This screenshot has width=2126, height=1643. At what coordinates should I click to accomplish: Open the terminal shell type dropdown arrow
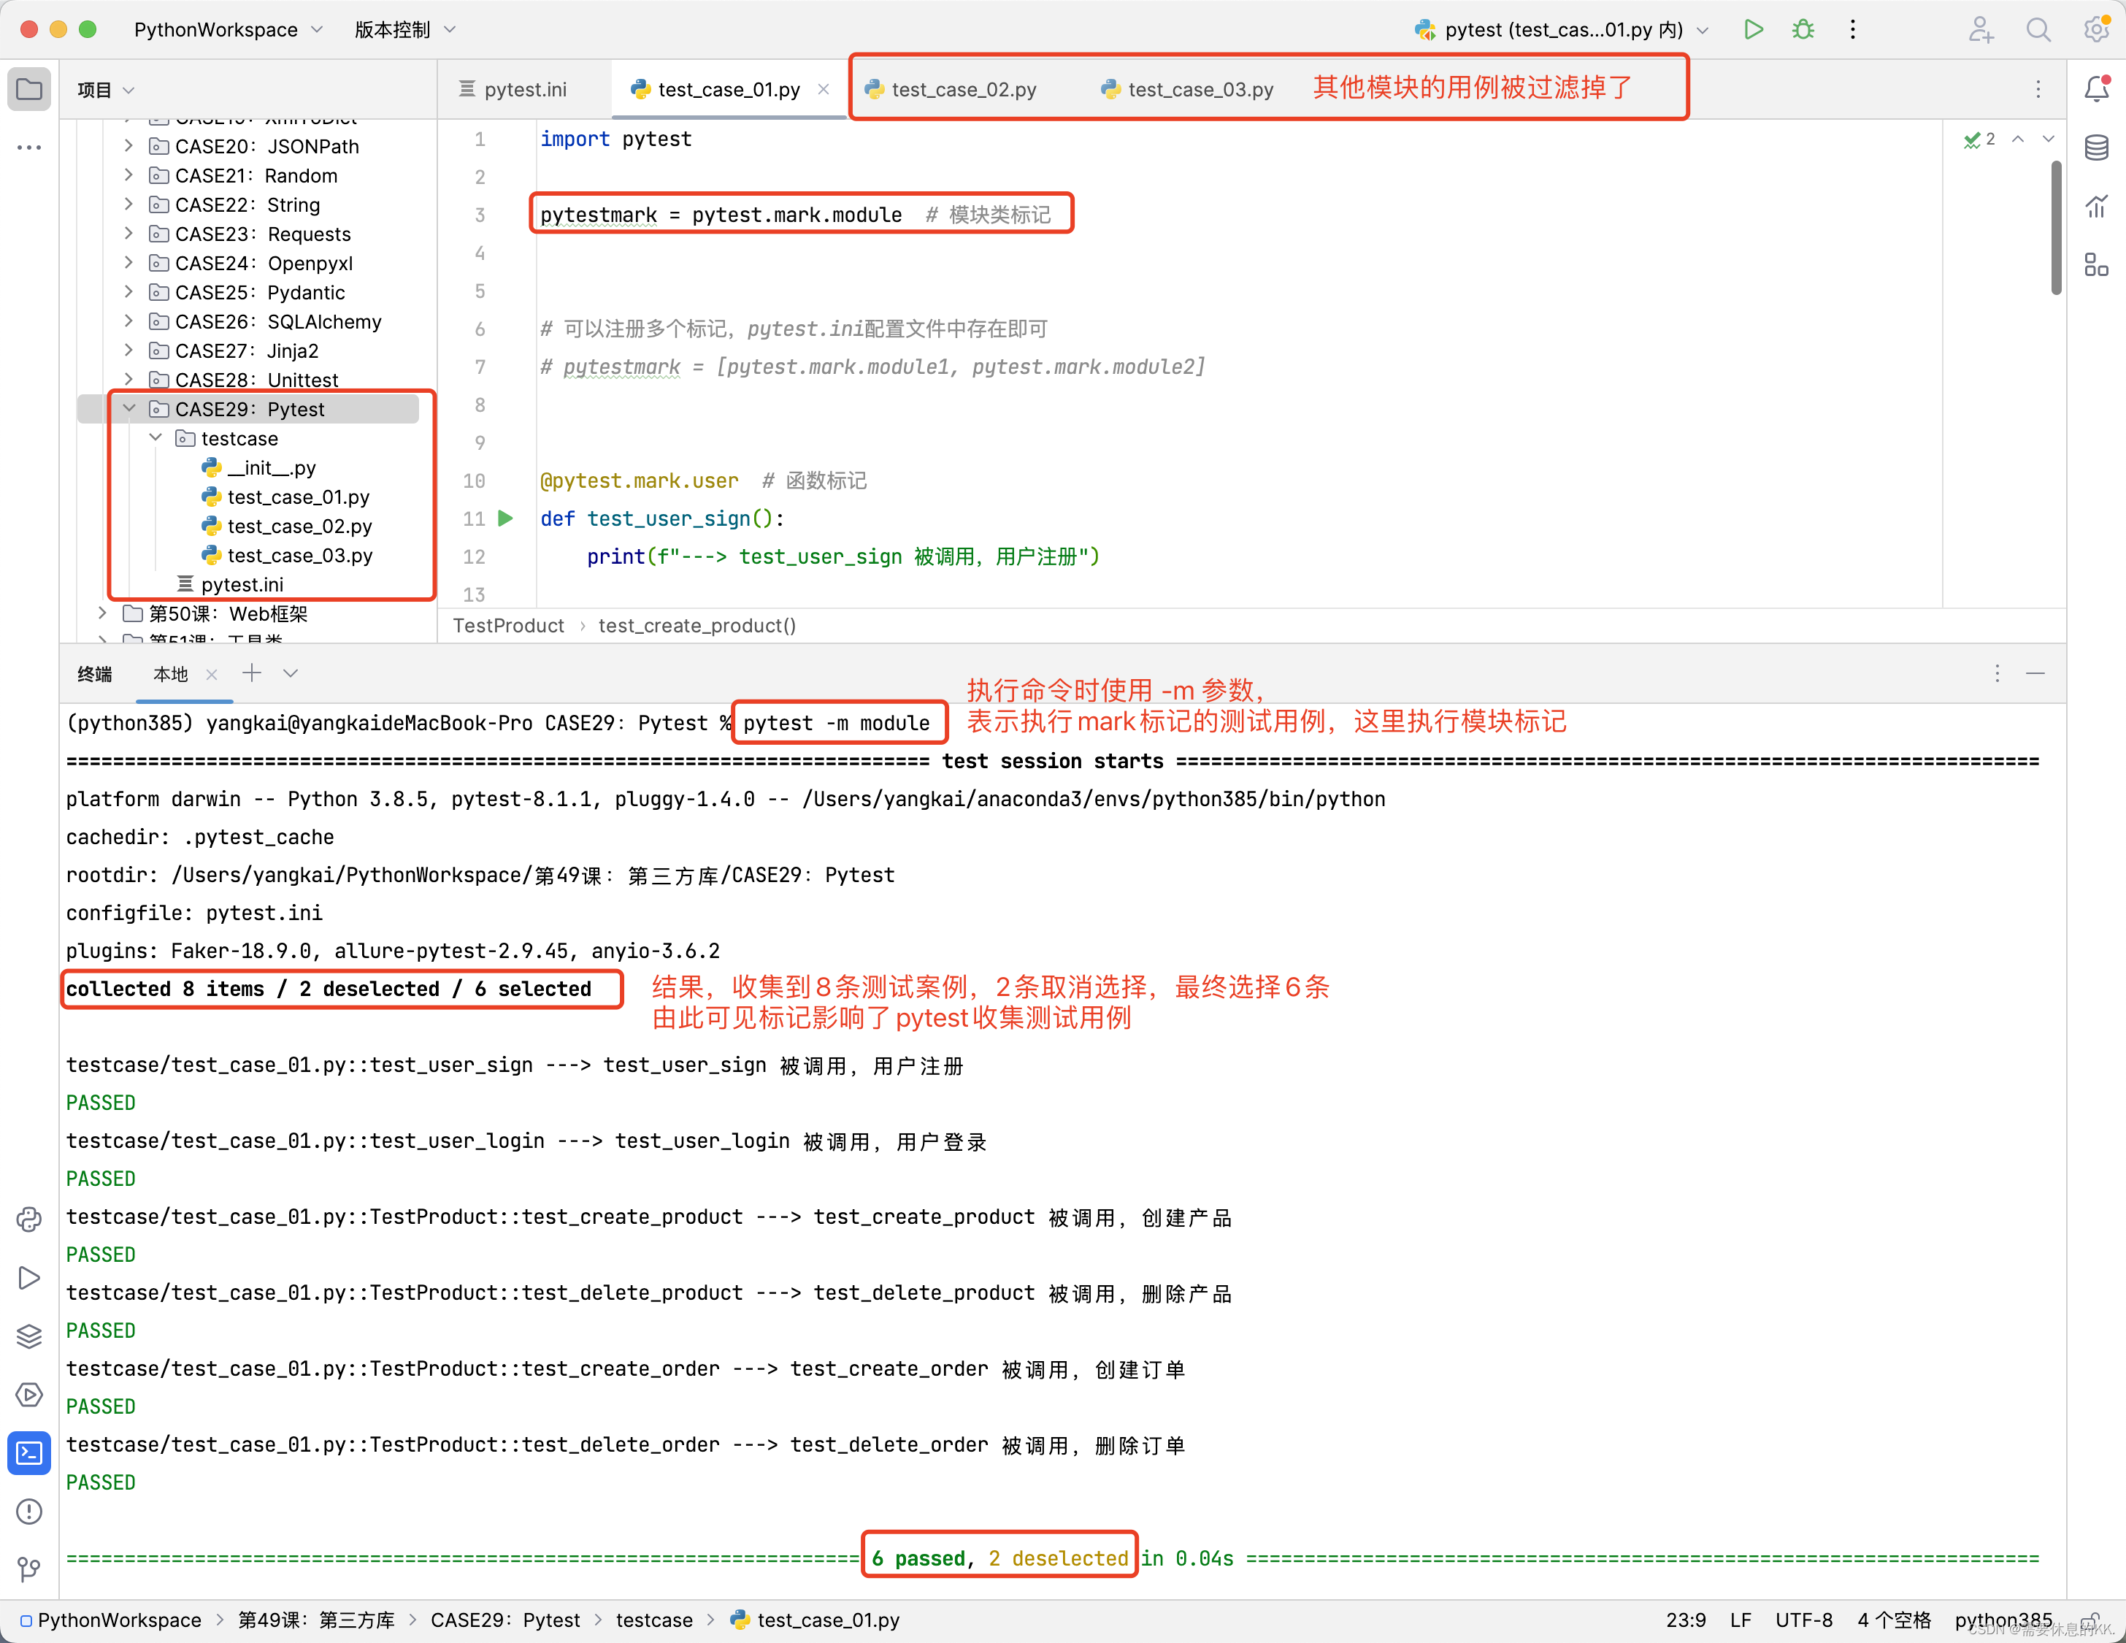(x=290, y=673)
